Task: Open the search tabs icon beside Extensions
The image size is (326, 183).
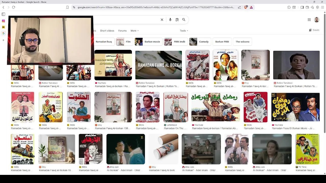Action: pyautogui.click(x=294, y=7)
